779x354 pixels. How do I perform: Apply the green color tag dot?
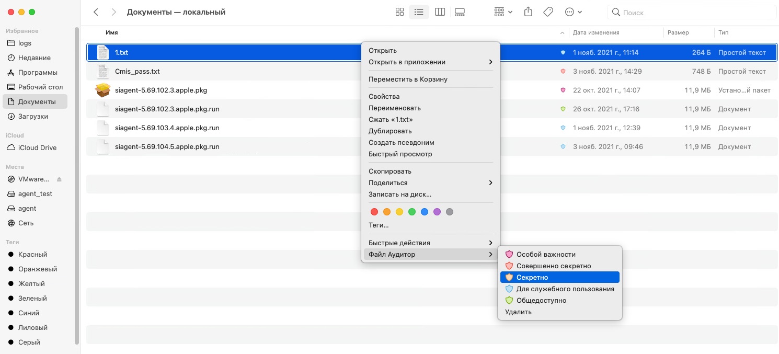tap(412, 212)
